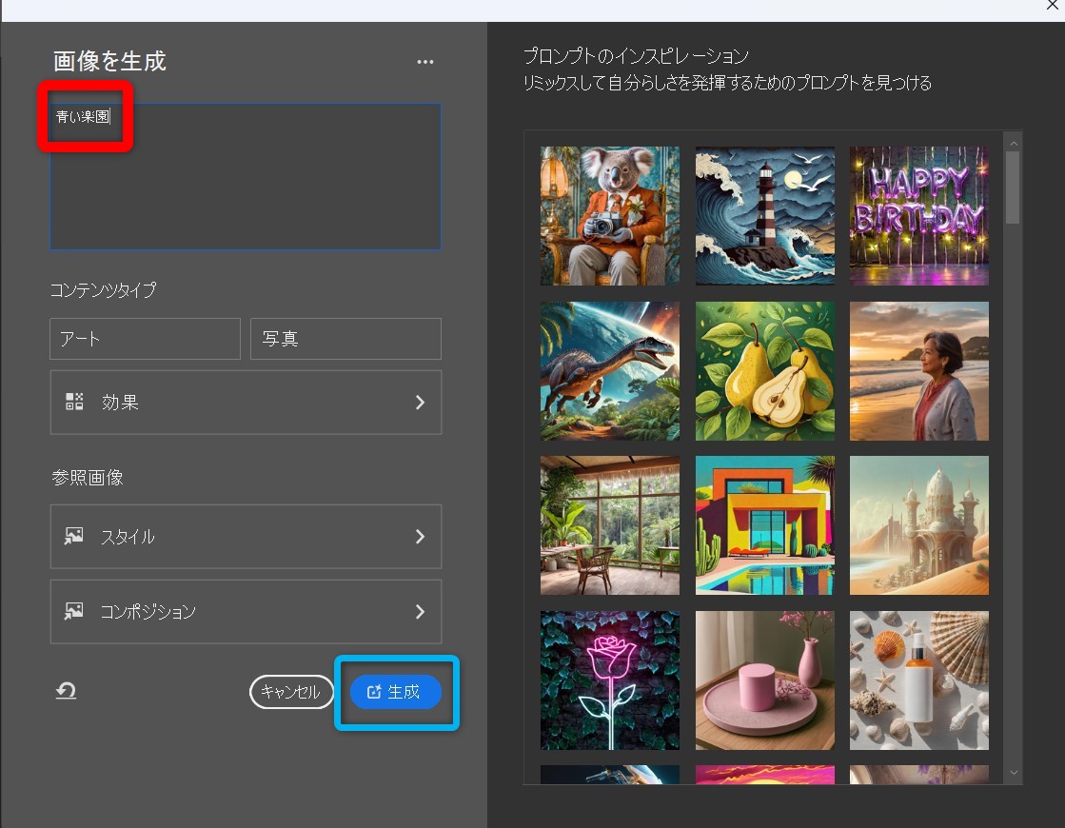This screenshot has width=1065, height=828.
Task: Click the reset arrow icon
Action: click(x=66, y=692)
